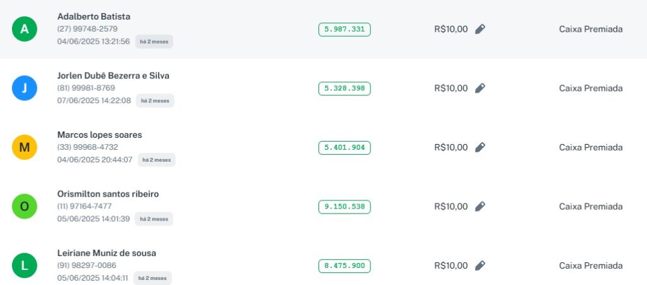Click the name Jorlen Dubê Bezerra e Silva

tap(113, 76)
